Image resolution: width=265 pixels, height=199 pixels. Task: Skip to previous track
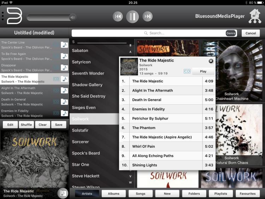click(118, 16)
